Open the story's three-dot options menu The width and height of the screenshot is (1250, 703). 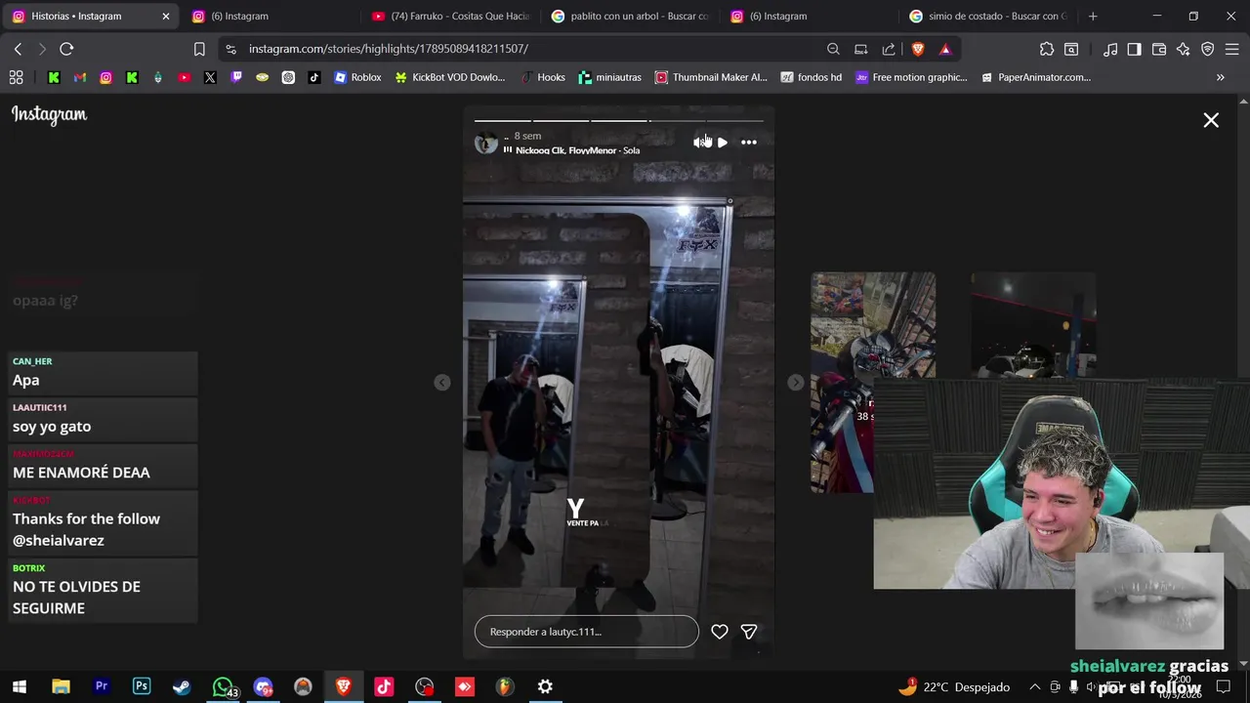[x=749, y=143]
